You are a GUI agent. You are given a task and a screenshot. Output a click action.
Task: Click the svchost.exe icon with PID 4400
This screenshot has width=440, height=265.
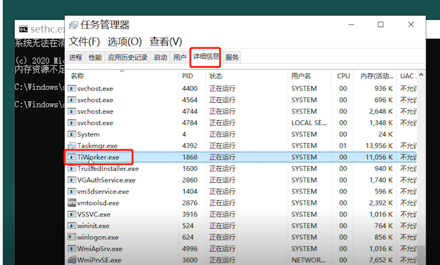point(72,88)
